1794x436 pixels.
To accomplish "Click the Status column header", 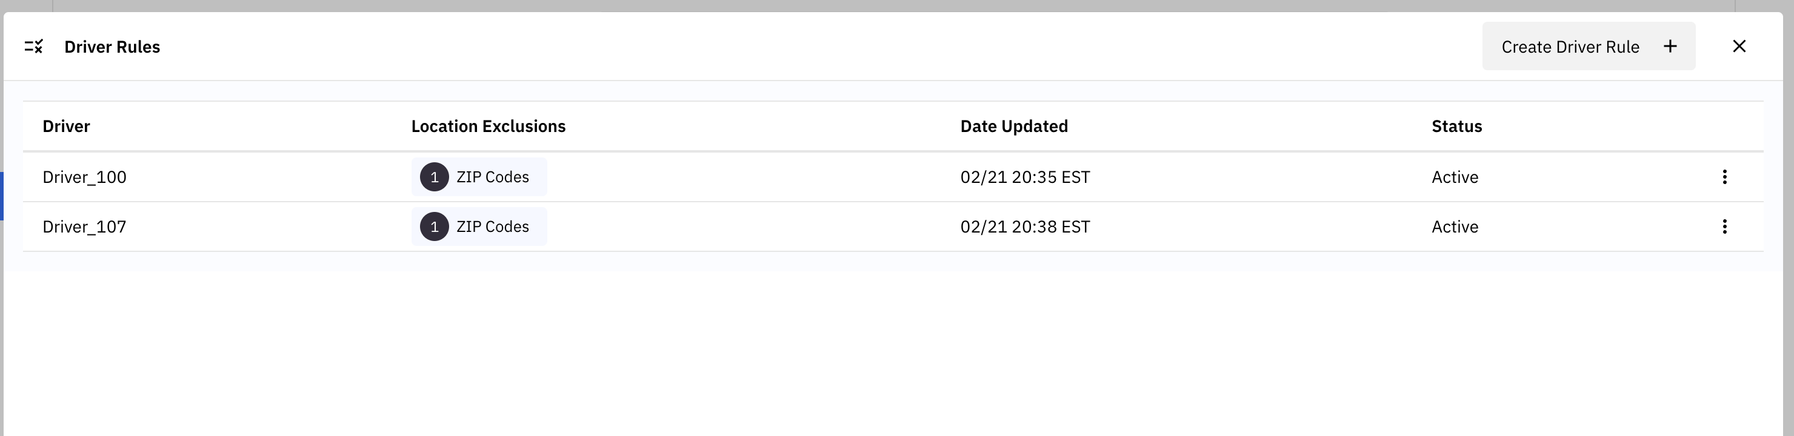I will tap(1456, 127).
